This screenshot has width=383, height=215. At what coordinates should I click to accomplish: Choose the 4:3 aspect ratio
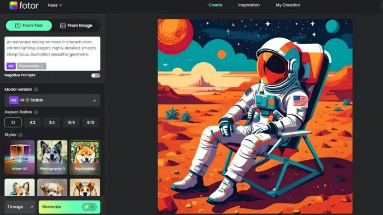[x=32, y=122]
